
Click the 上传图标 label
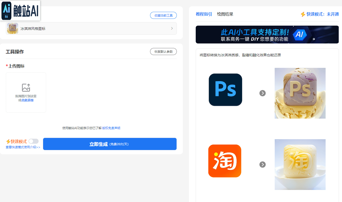(x=16, y=66)
